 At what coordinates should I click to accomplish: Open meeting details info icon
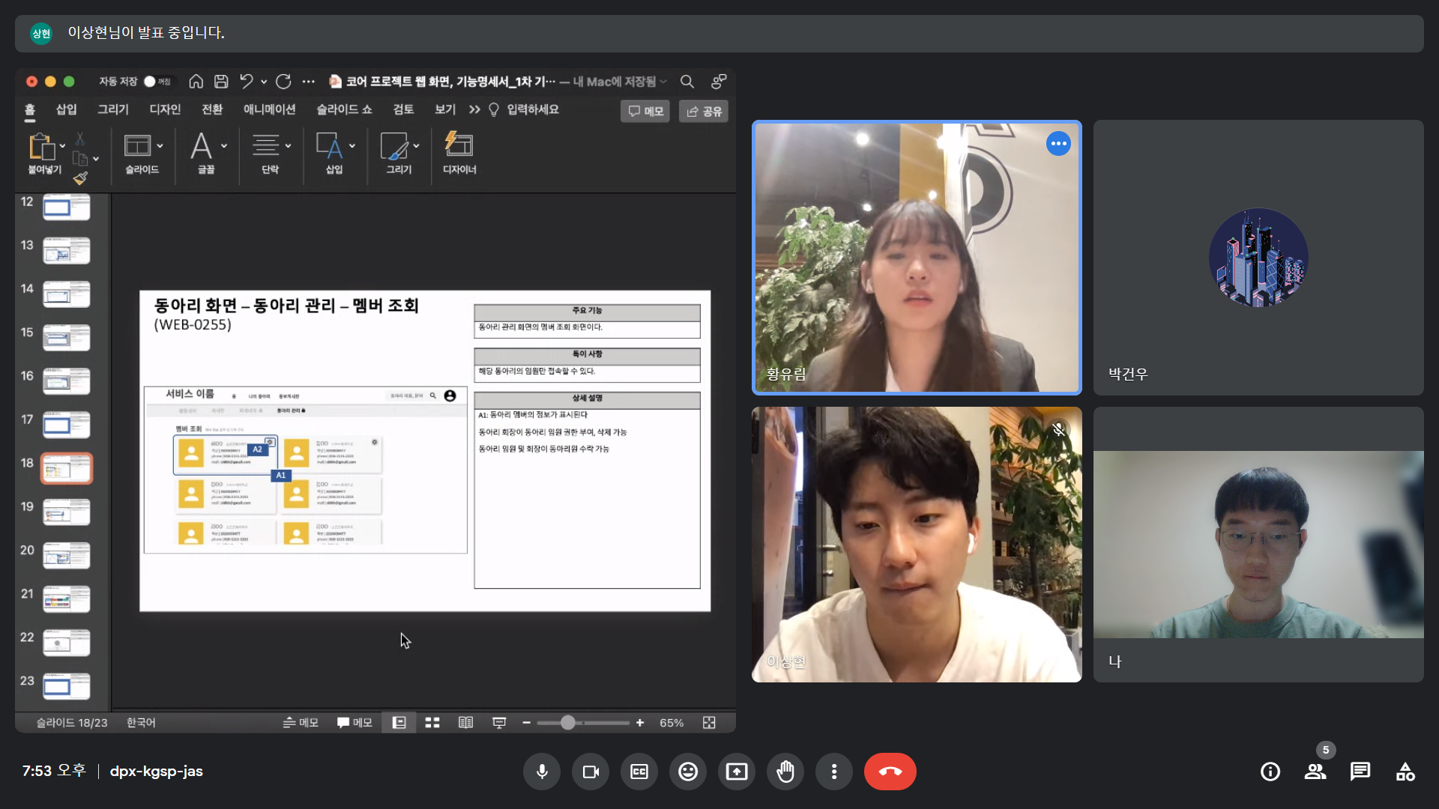click(x=1270, y=772)
